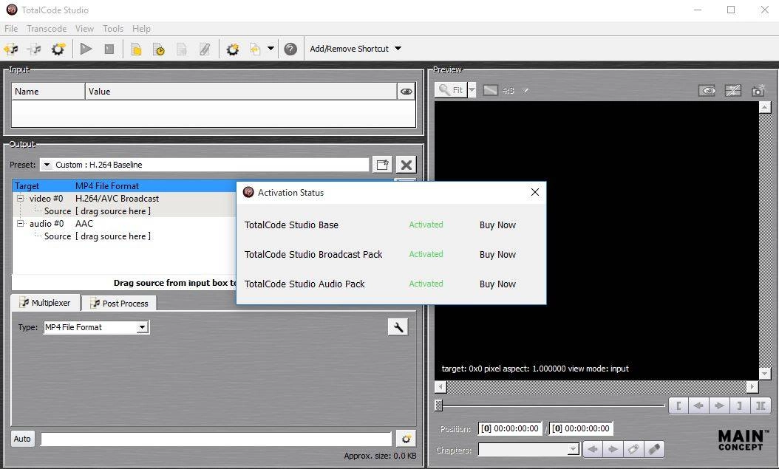Open the dropdown arrow next to the document-arrow icon
779x469 pixels.
pos(271,49)
